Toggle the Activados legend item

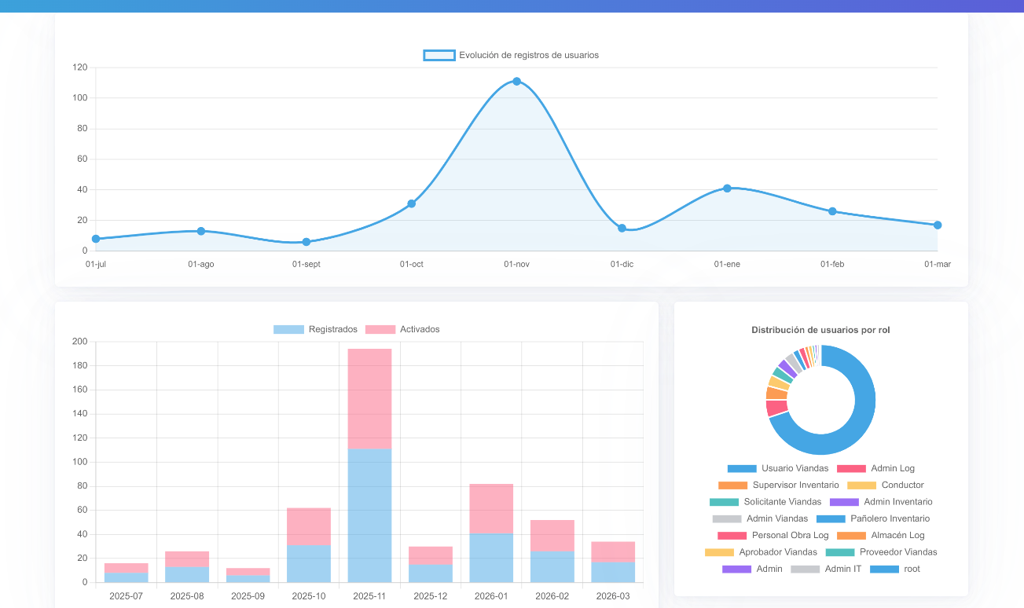[402, 329]
